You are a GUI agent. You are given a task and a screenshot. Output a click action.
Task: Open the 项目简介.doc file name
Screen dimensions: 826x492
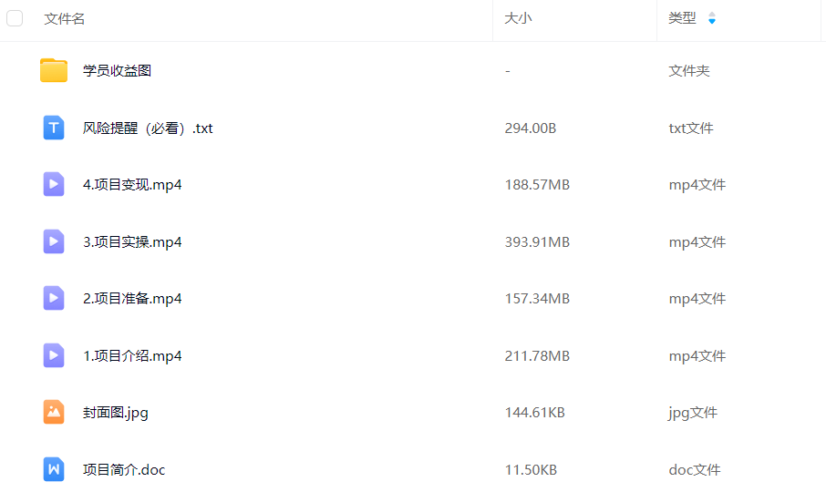point(124,469)
